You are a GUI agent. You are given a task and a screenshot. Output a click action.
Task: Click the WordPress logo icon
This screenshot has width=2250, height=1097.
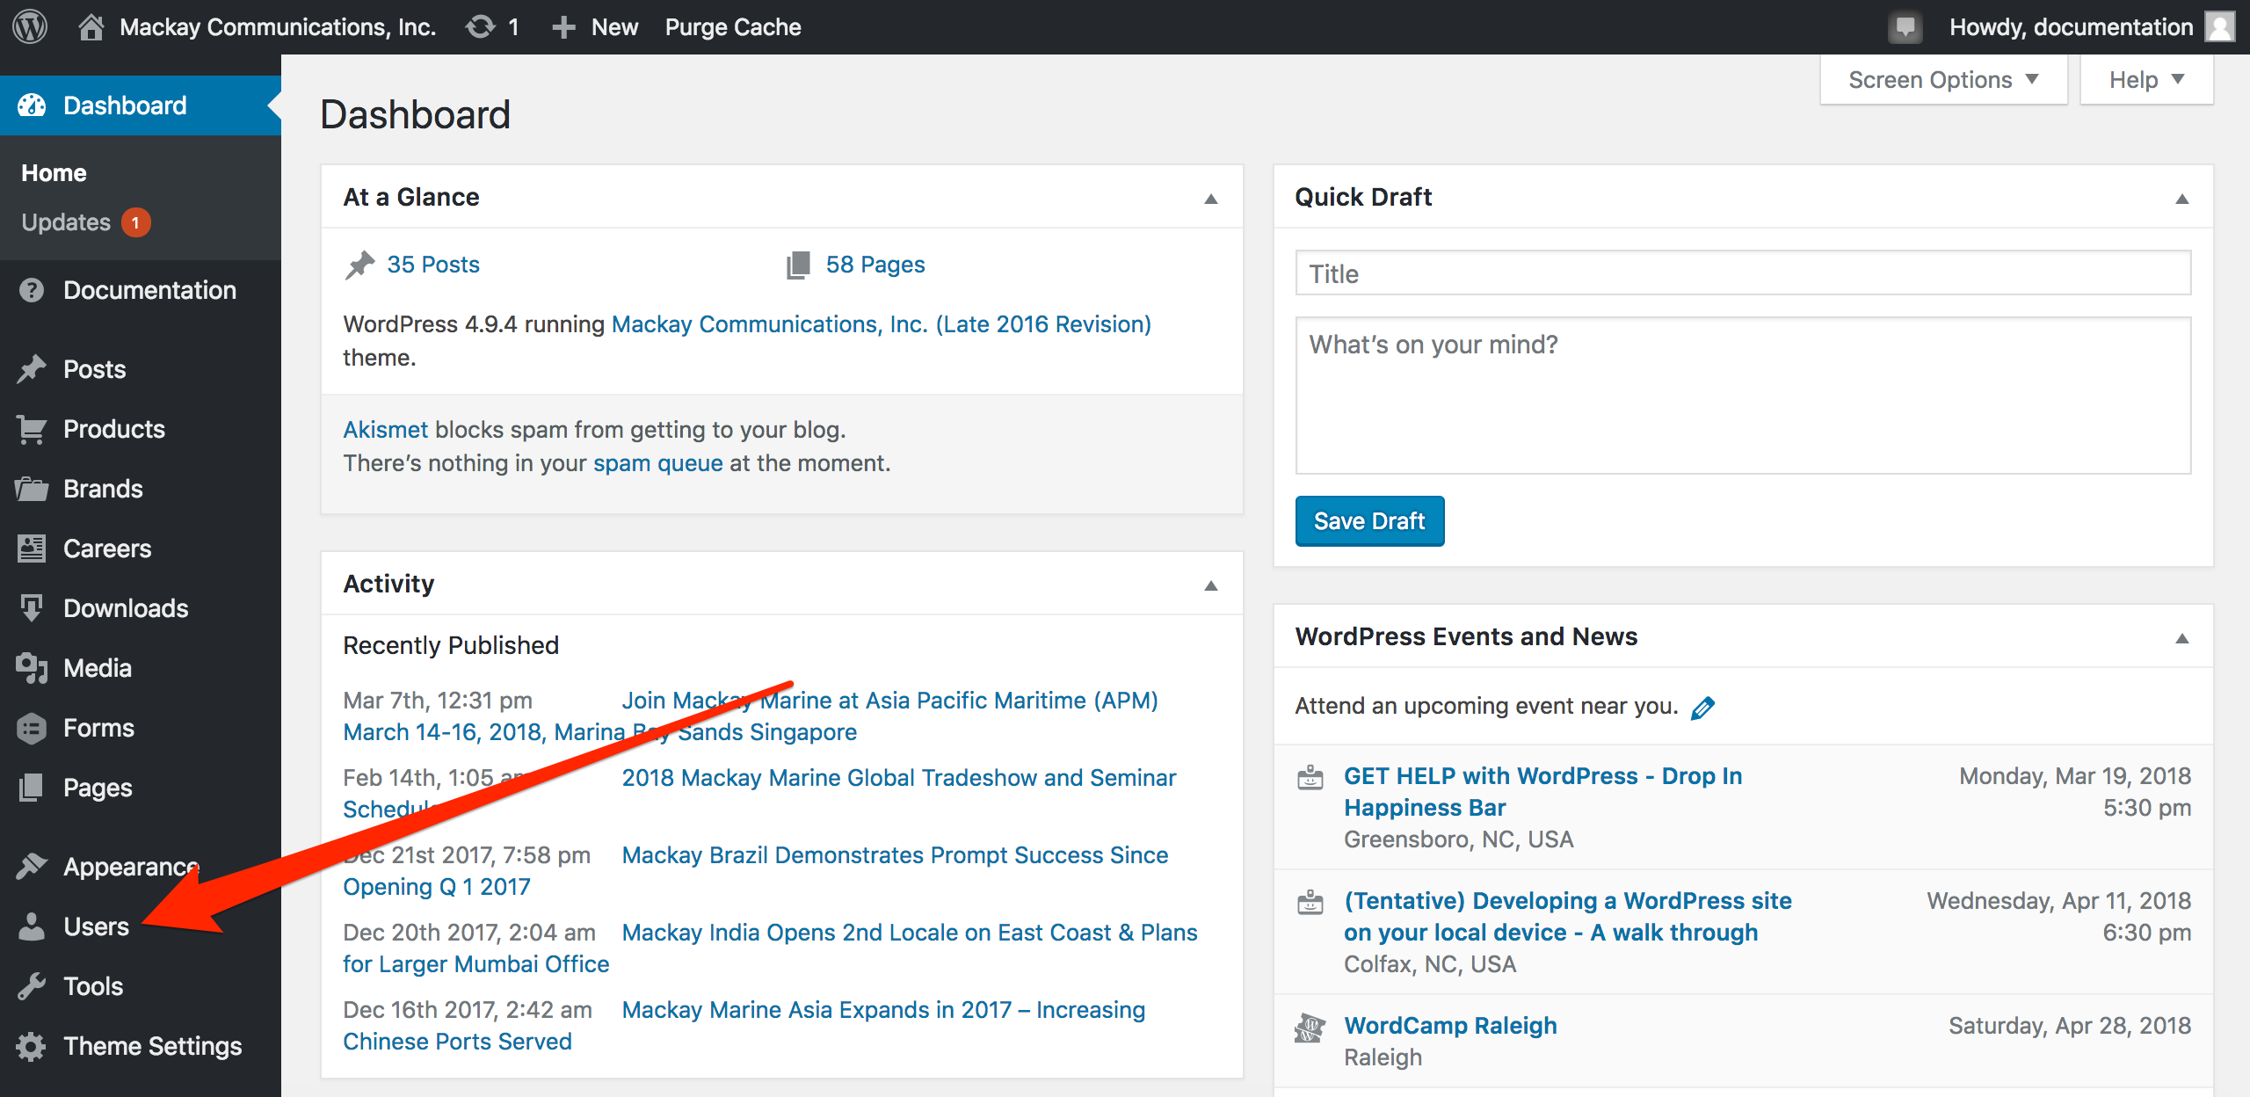30,26
